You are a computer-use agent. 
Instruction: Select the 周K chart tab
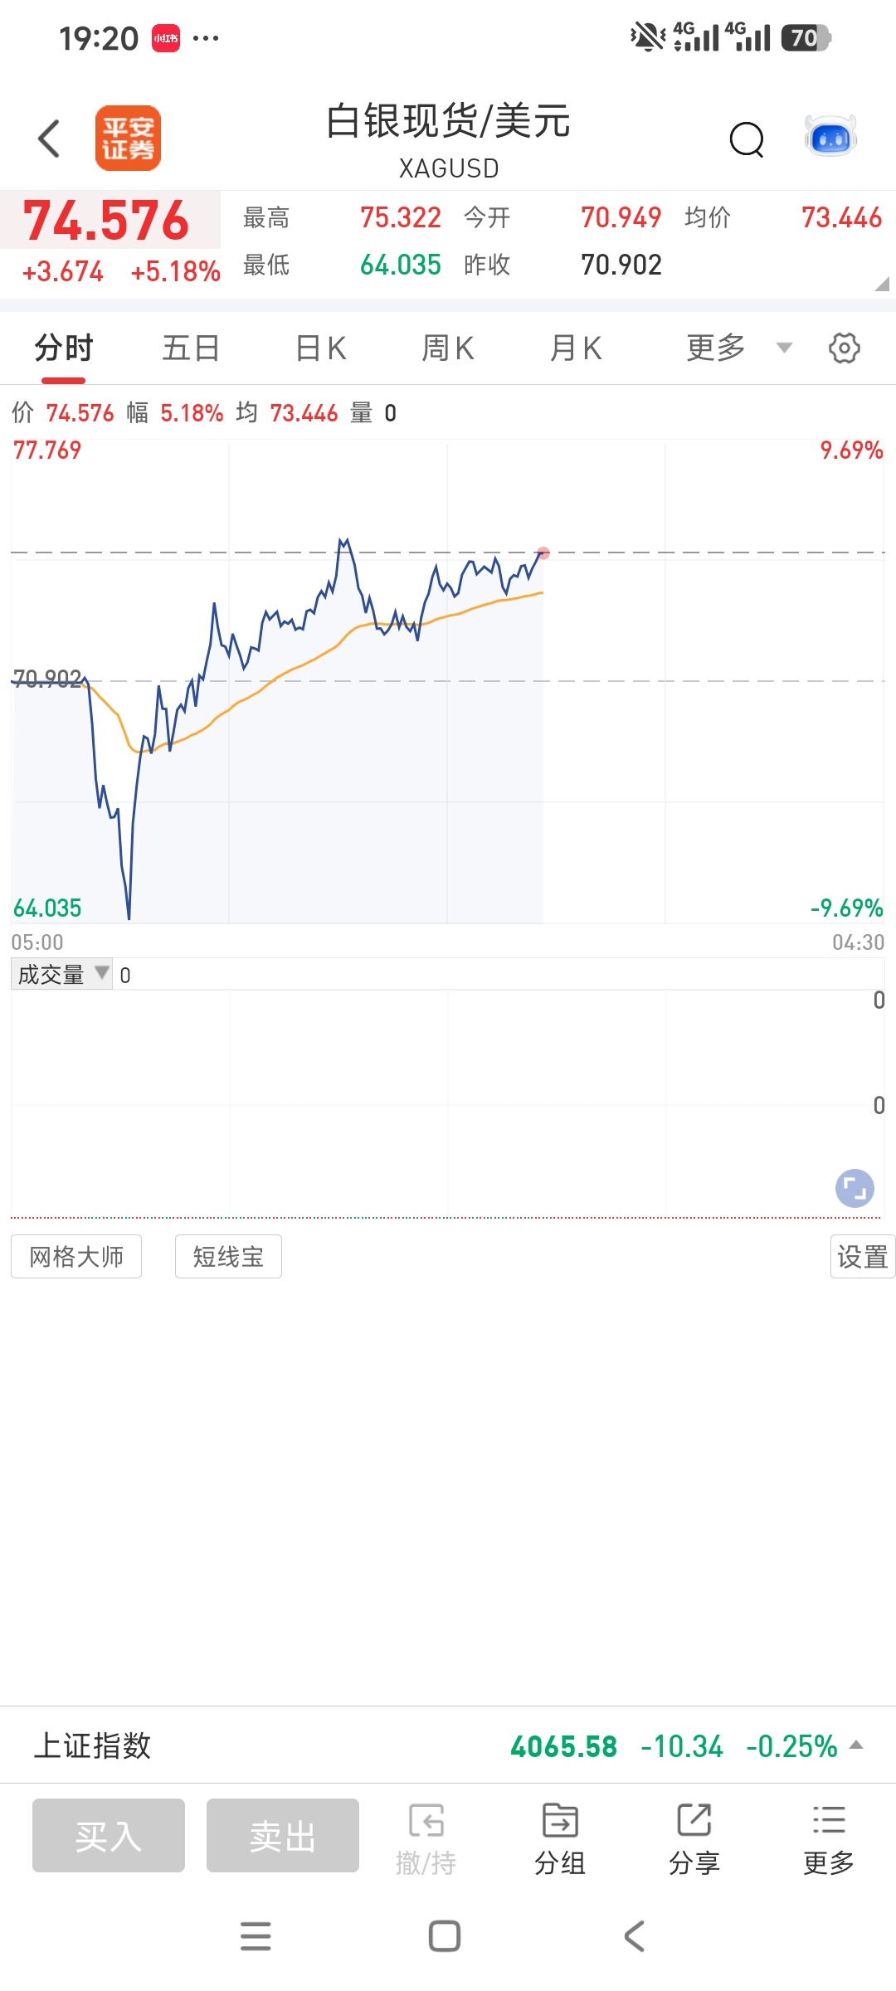pos(448,348)
